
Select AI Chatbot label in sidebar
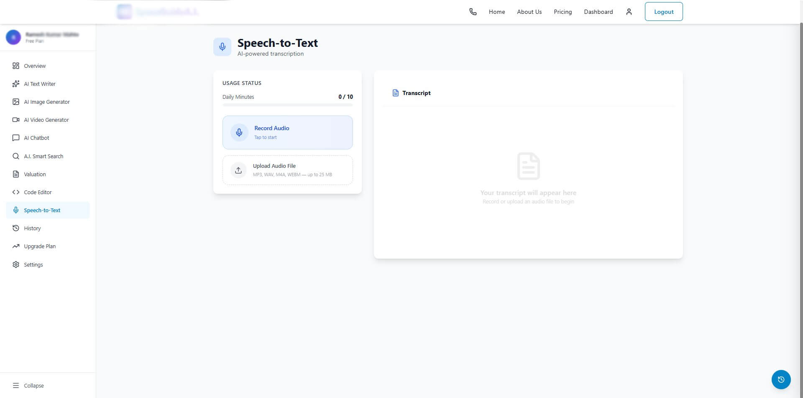pos(36,138)
